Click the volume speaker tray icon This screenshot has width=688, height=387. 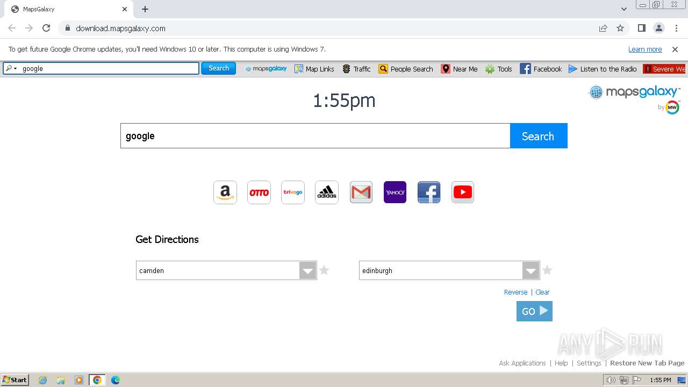[611, 380]
